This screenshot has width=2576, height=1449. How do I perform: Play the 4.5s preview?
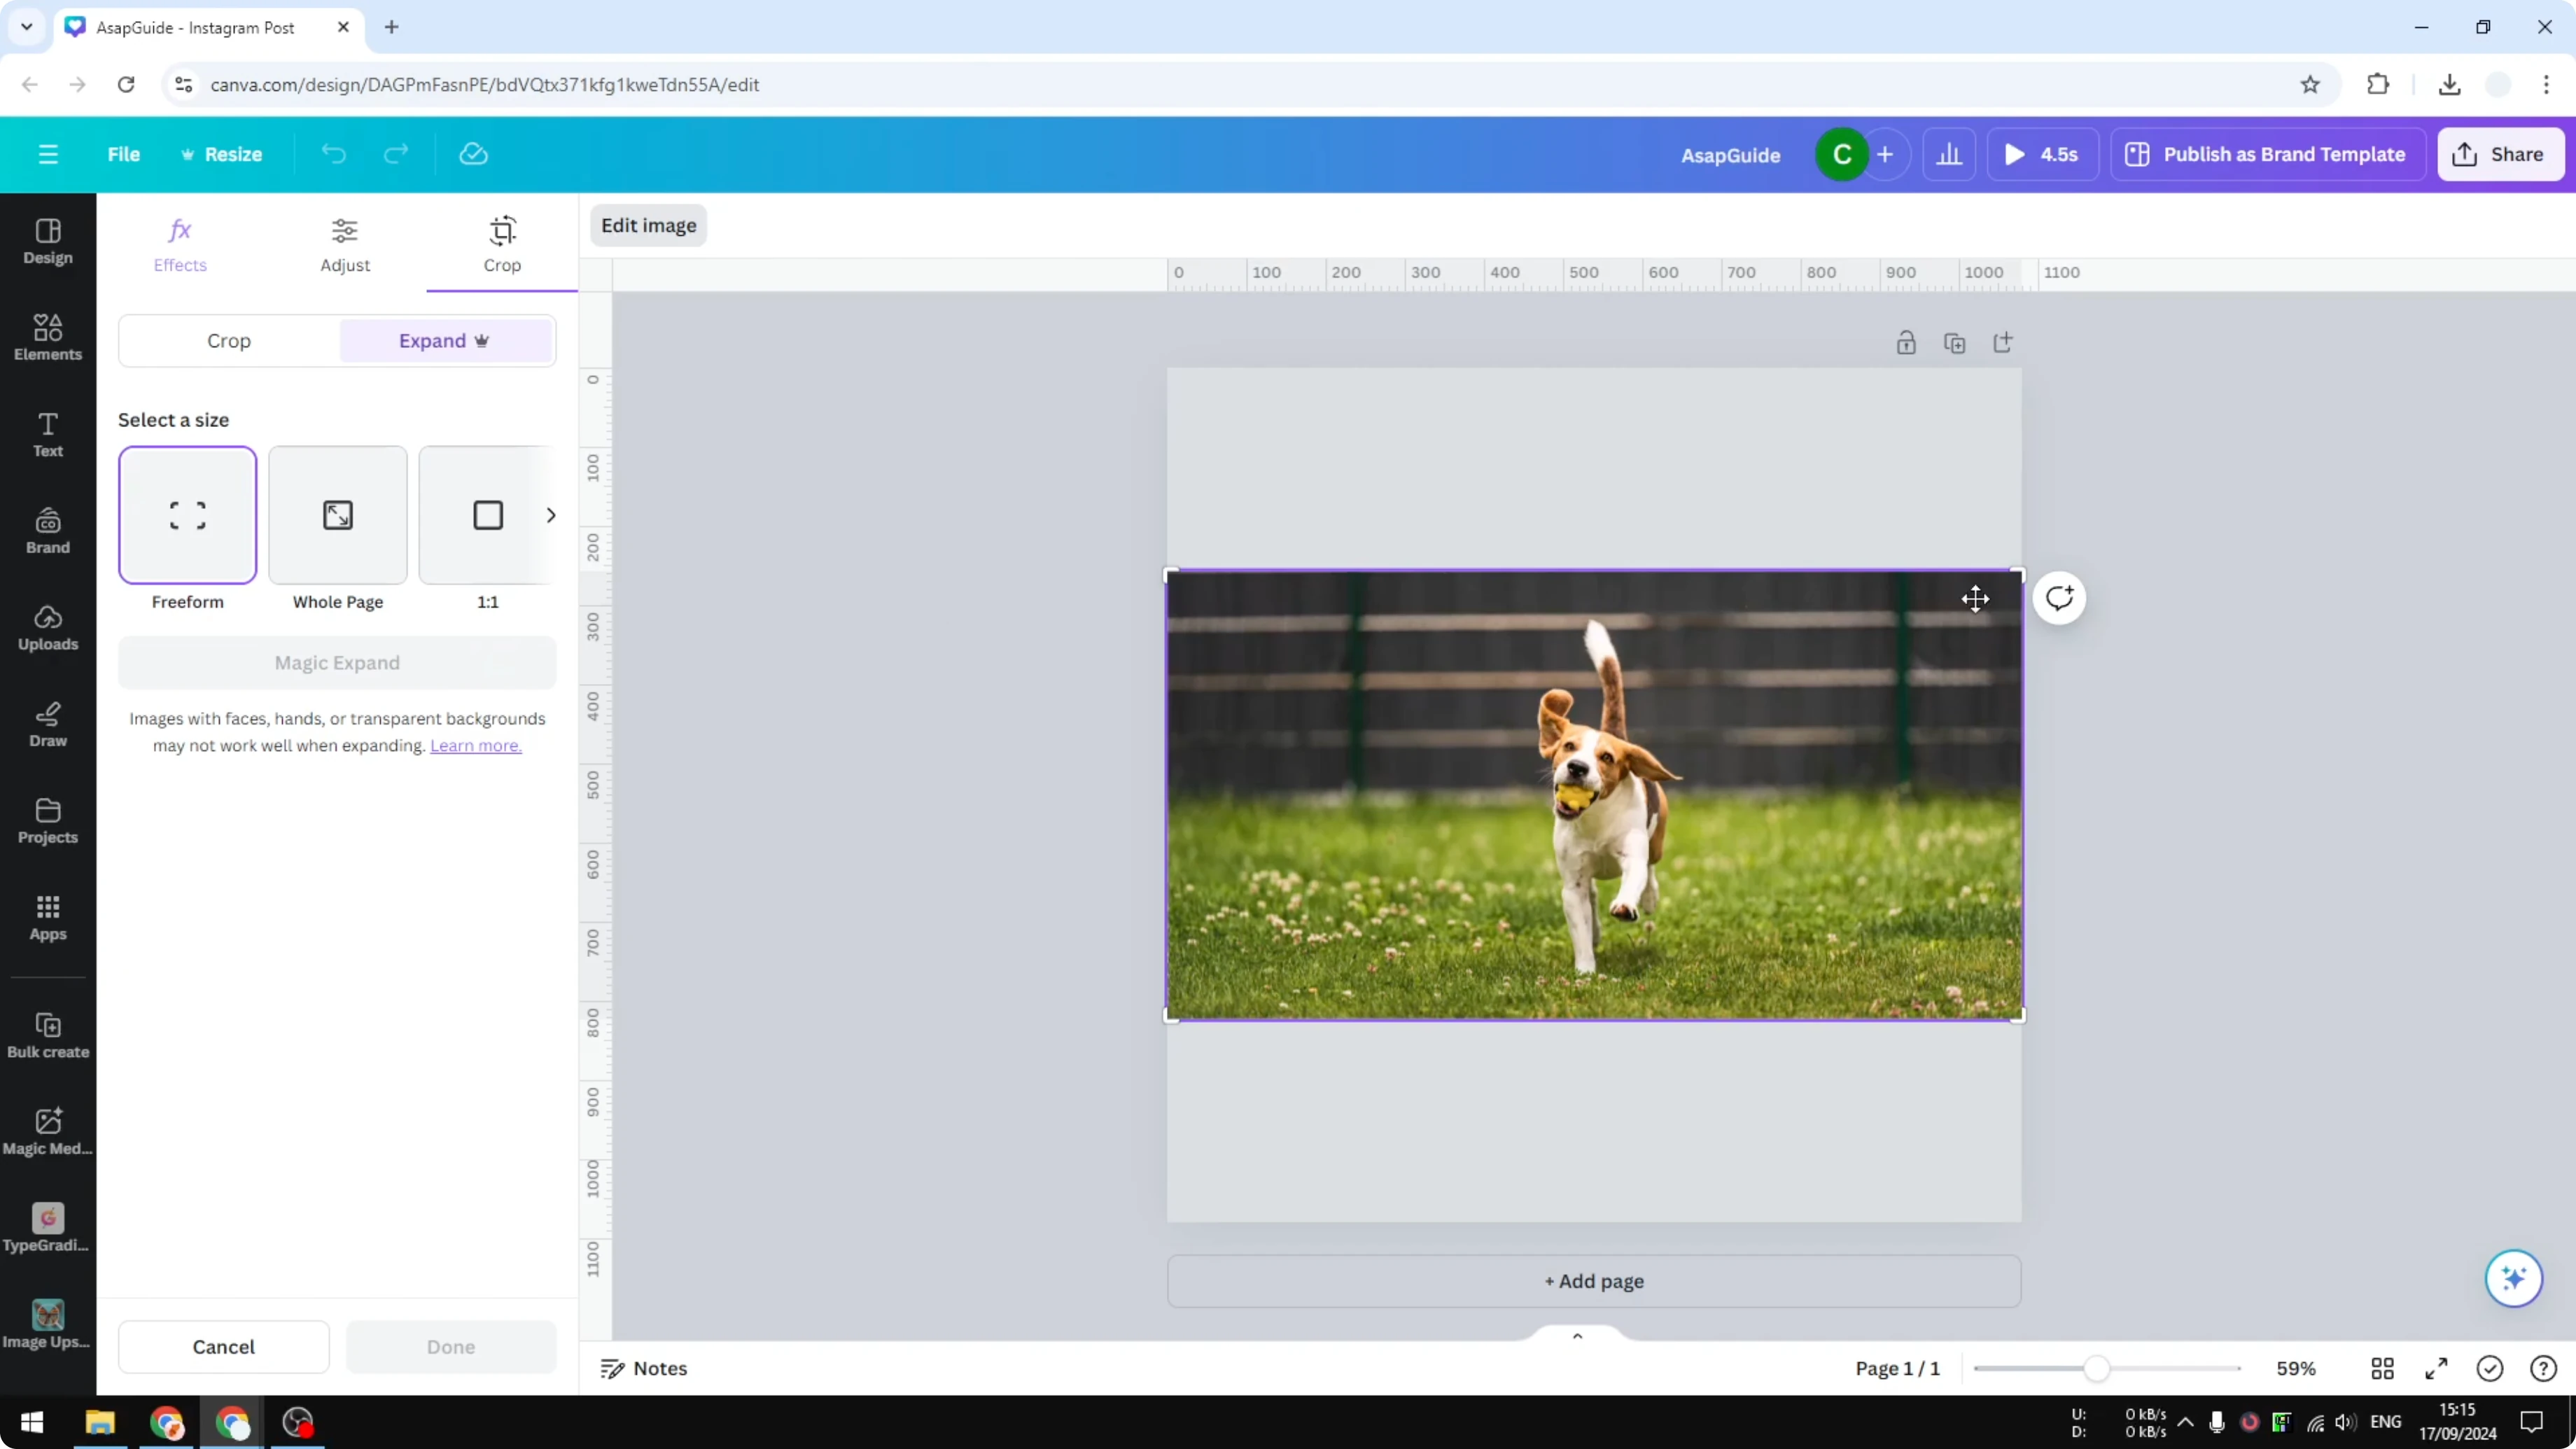tap(2042, 154)
